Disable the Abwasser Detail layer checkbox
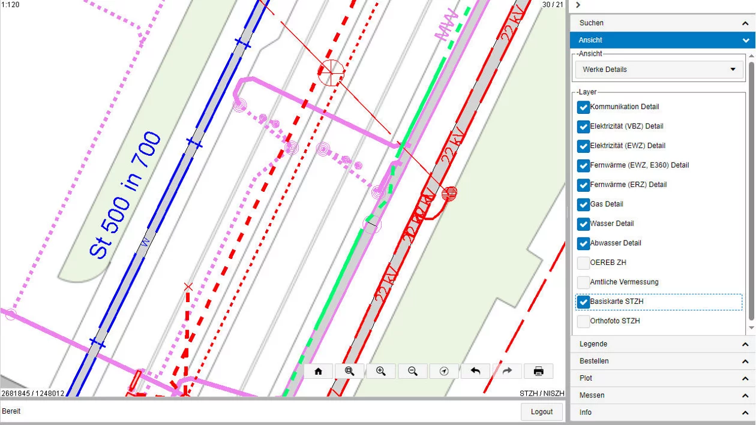This screenshot has height=425, width=756. pyautogui.click(x=583, y=243)
